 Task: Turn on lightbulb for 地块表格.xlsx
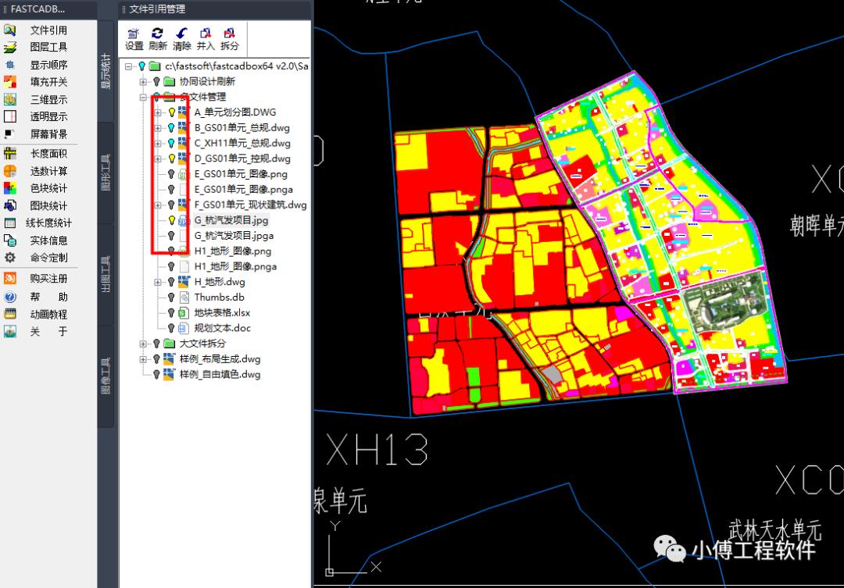[x=171, y=312]
